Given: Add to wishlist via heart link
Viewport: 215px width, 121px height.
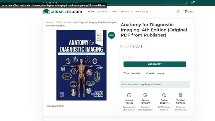Looking at the screenshot, I should pos(132,73).
